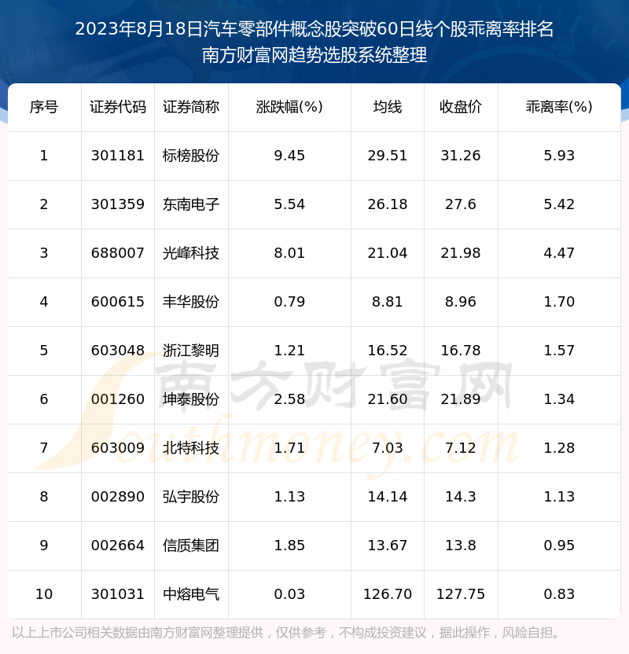
Task: Click the 乖离率(%) column header
Action: 559,107
